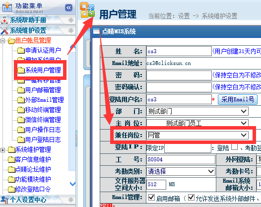Collapse the 用户帐号管理 tree node

pos(2,41)
